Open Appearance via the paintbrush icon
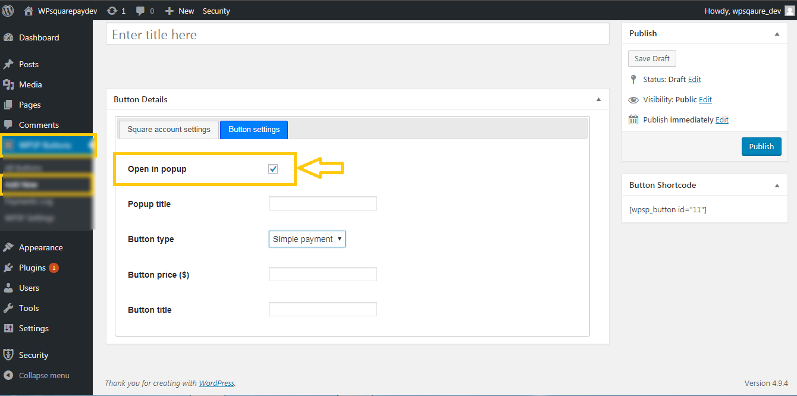Viewport: 797px width, 396px height. click(x=8, y=247)
